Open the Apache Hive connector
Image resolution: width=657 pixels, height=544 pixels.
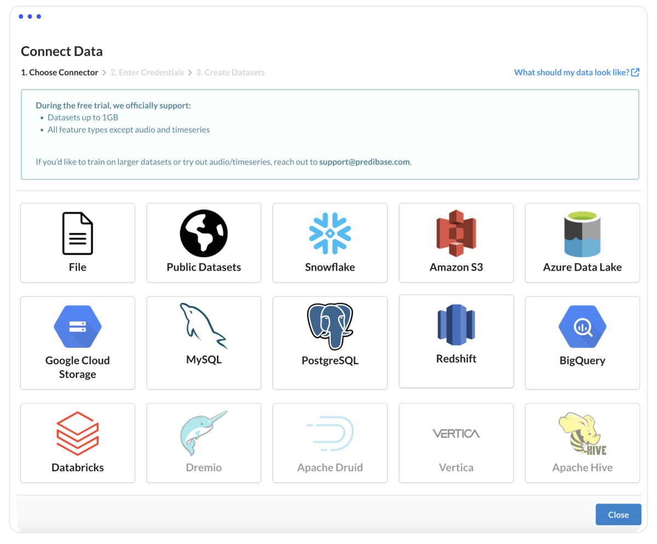[x=582, y=443]
